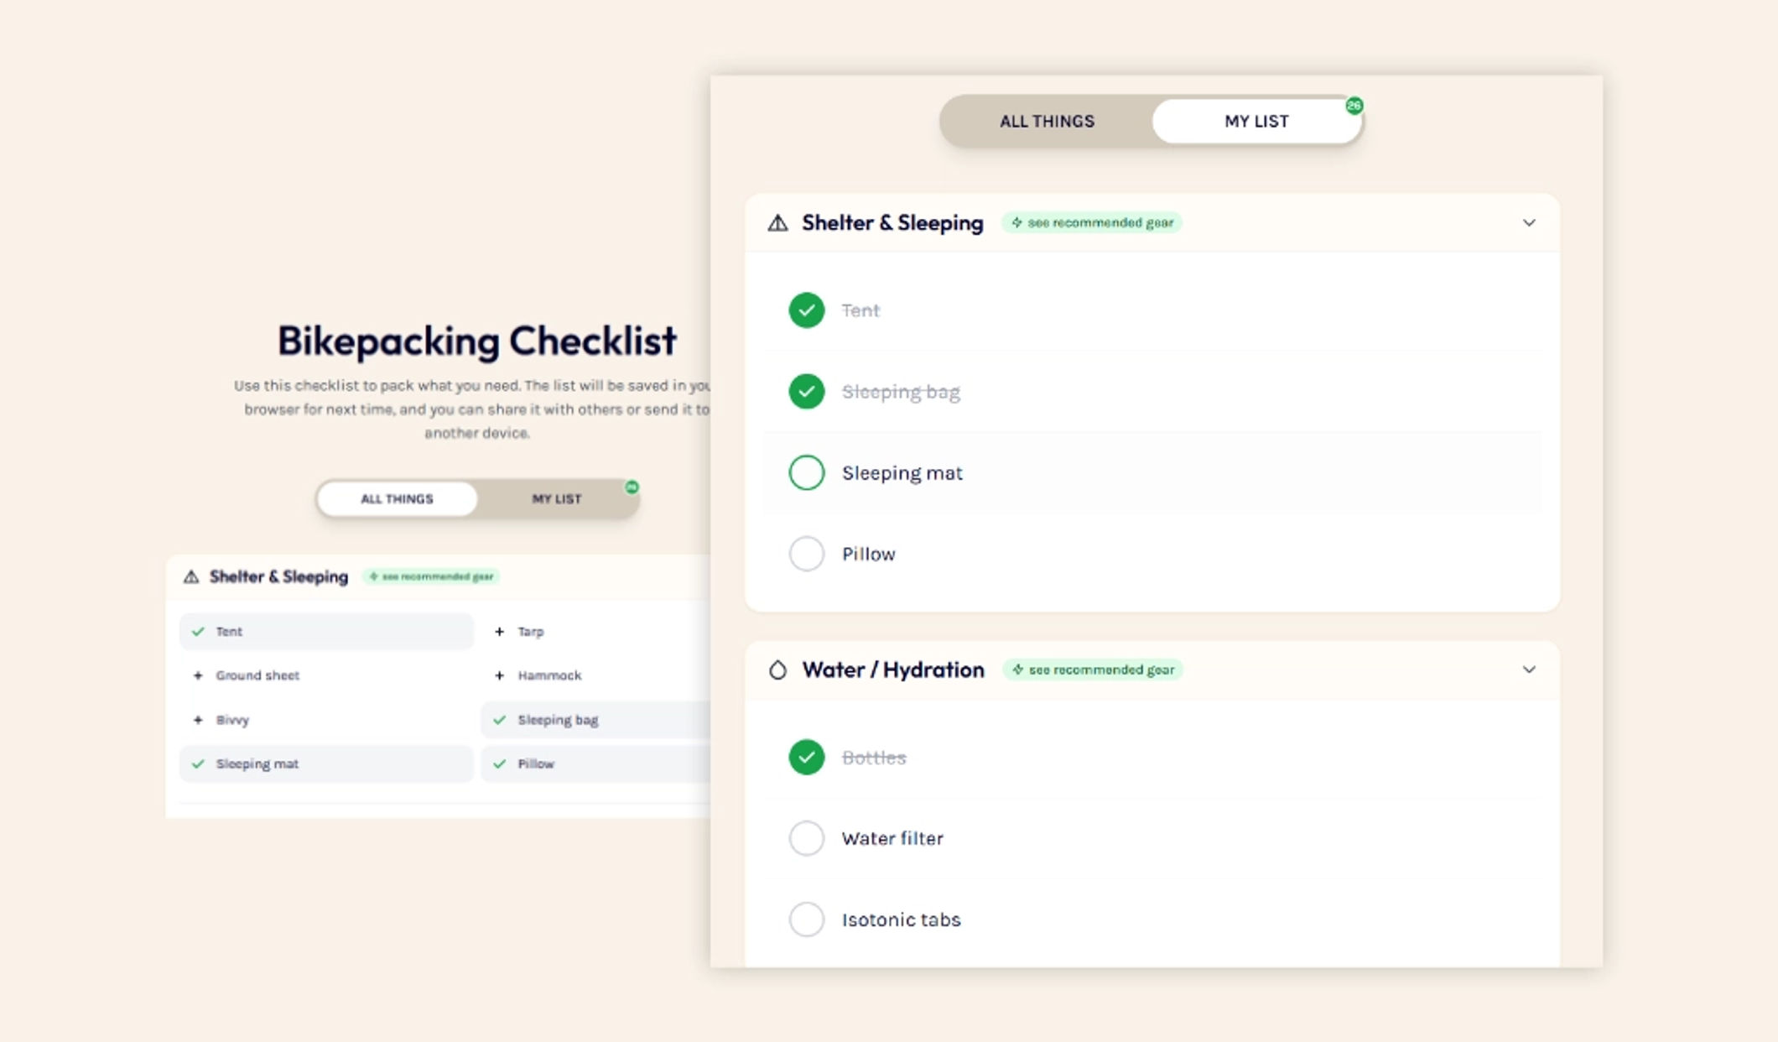Open the small MY LIST tab under title
The height and width of the screenshot is (1042, 1778).
pyautogui.click(x=557, y=499)
